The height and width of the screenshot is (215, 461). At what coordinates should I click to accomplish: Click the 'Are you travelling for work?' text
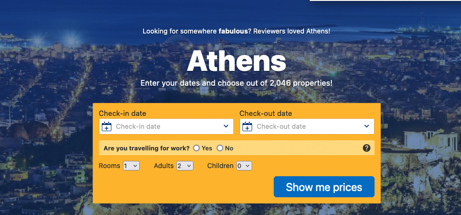(147, 148)
